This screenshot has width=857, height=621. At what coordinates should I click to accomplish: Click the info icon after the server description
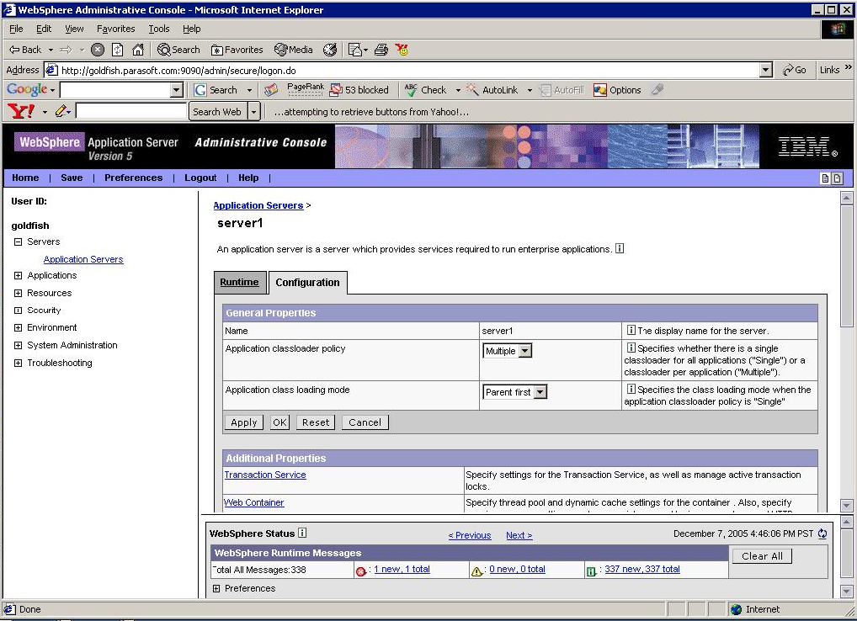click(620, 248)
